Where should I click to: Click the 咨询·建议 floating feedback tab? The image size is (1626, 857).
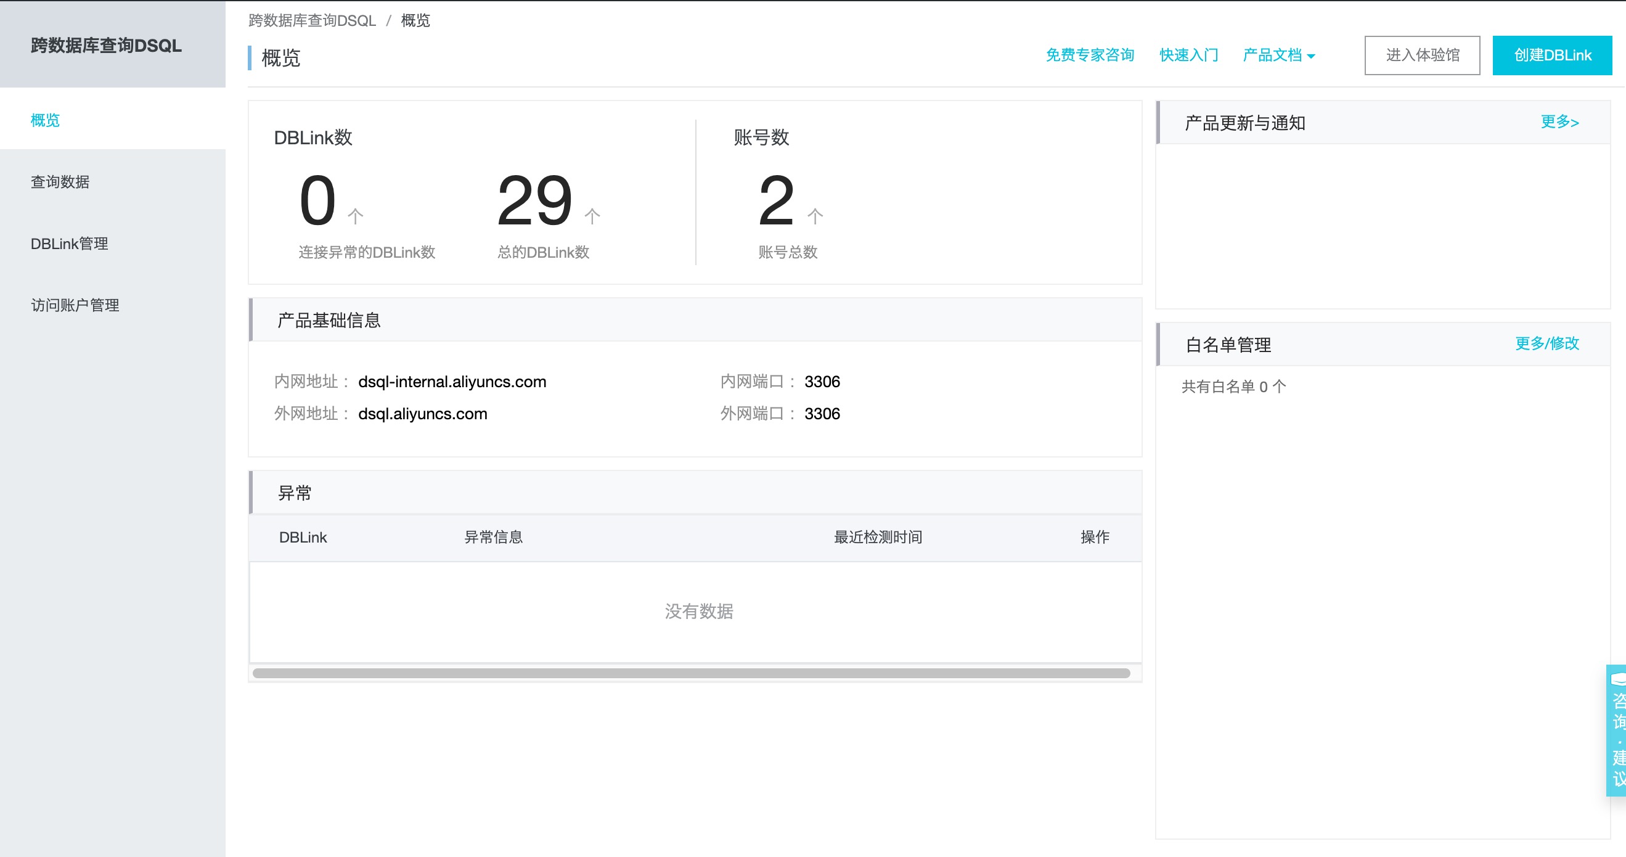pos(1617,730)
